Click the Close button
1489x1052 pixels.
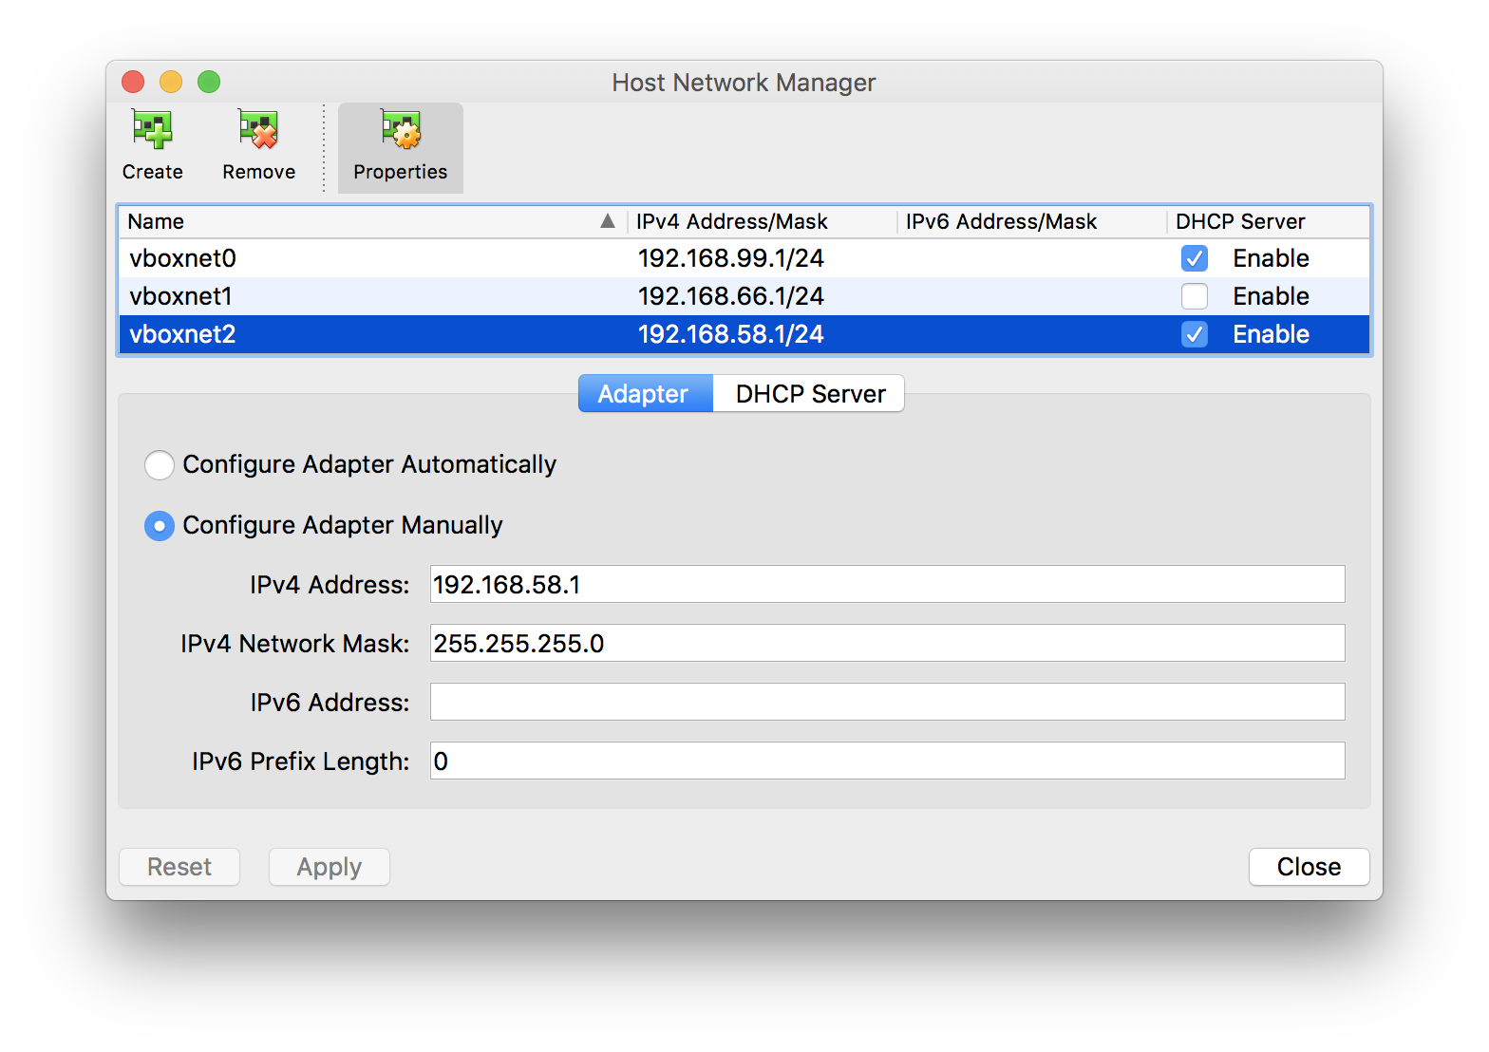click(1309, 867)
